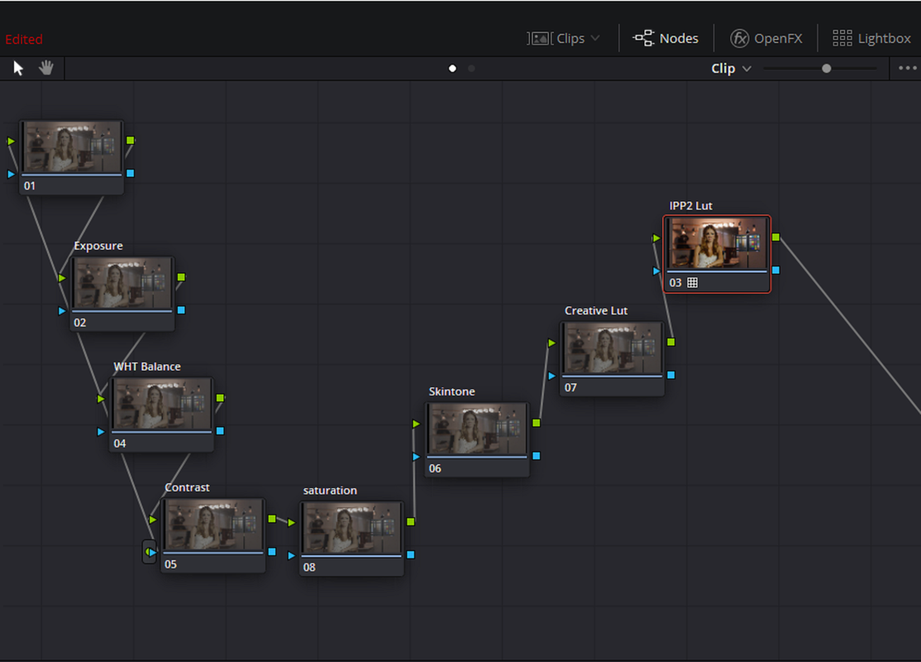The image size is (921, 662).
Task: Toggle the Lightbox view
Action: (871, 38)
